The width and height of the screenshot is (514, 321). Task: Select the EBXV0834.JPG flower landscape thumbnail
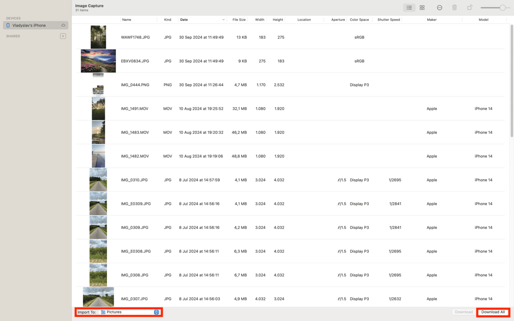[x=98, y=61]
